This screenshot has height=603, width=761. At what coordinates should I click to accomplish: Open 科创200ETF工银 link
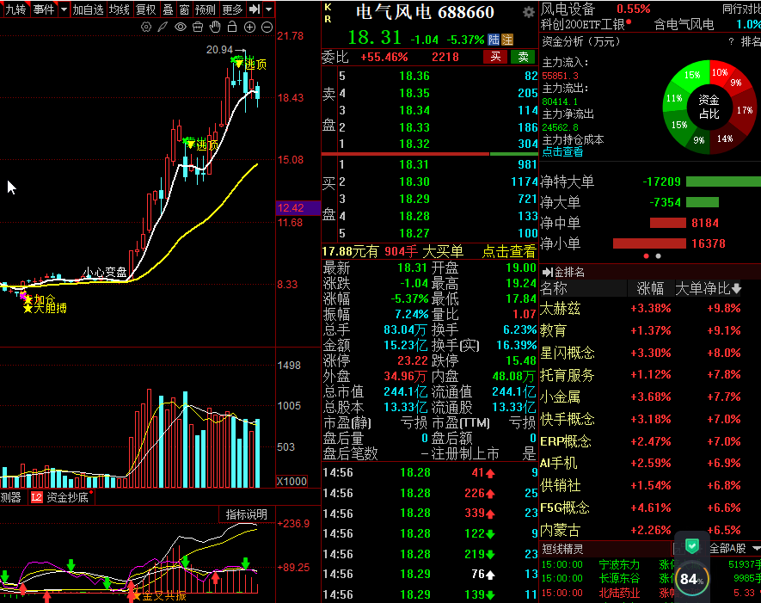click(x=583, y=24)
